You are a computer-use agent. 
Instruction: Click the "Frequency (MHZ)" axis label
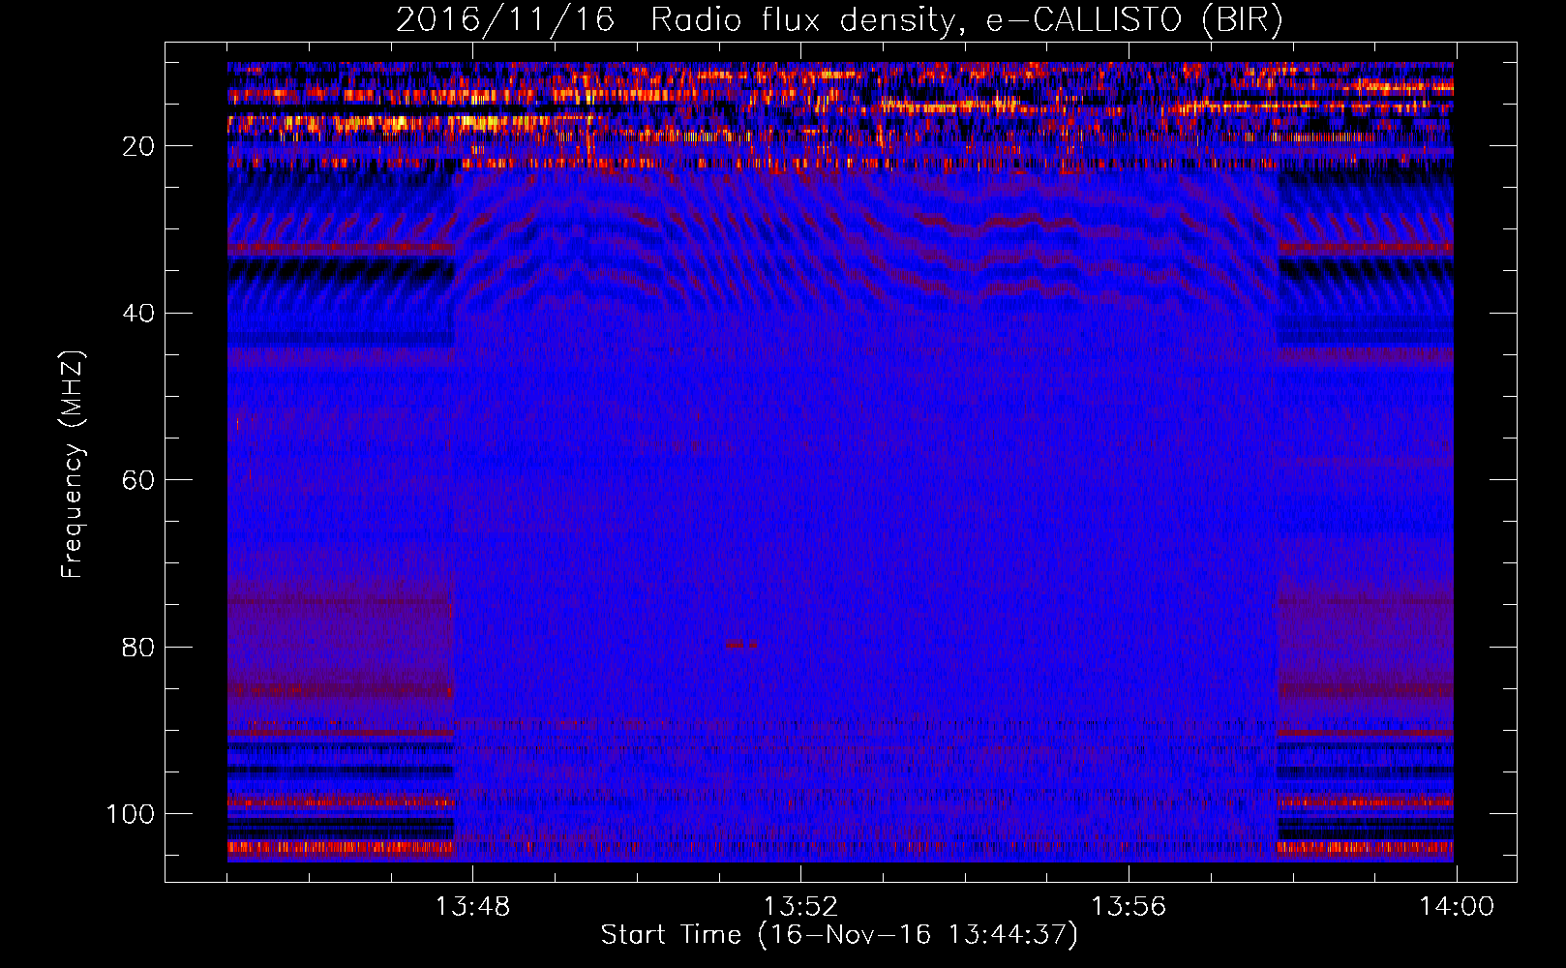click(73, 465)
